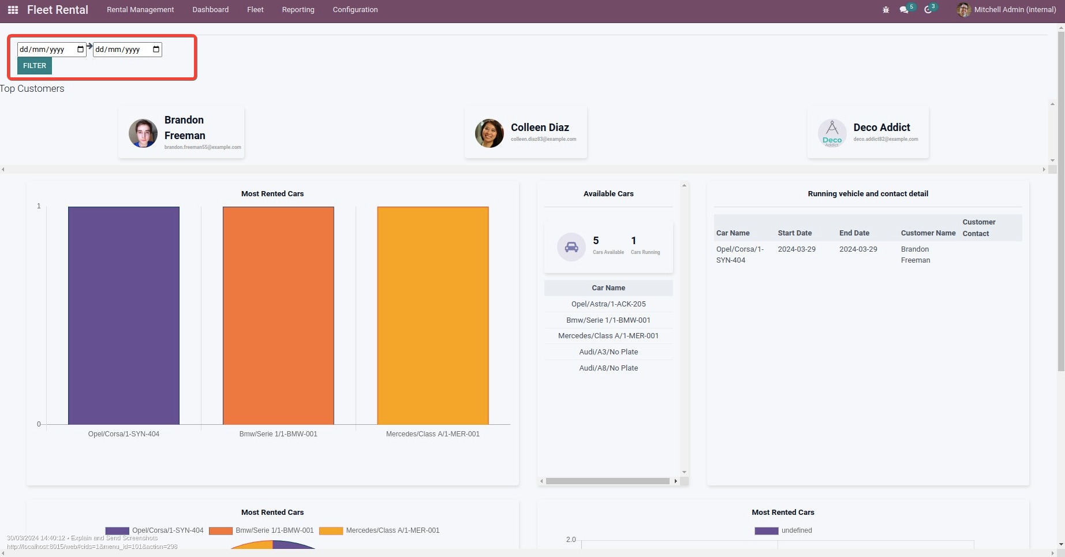Click the Fleet Rental app title

point(58,10)
